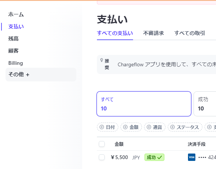Viewport: 216px width, 169px height.
Task: Toggle the select-all checkbox in table header
Action: 102,144
